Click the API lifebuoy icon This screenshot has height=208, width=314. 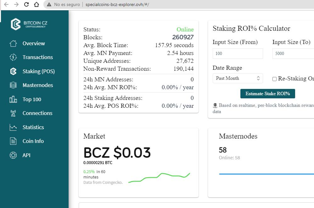coord(13,155)
